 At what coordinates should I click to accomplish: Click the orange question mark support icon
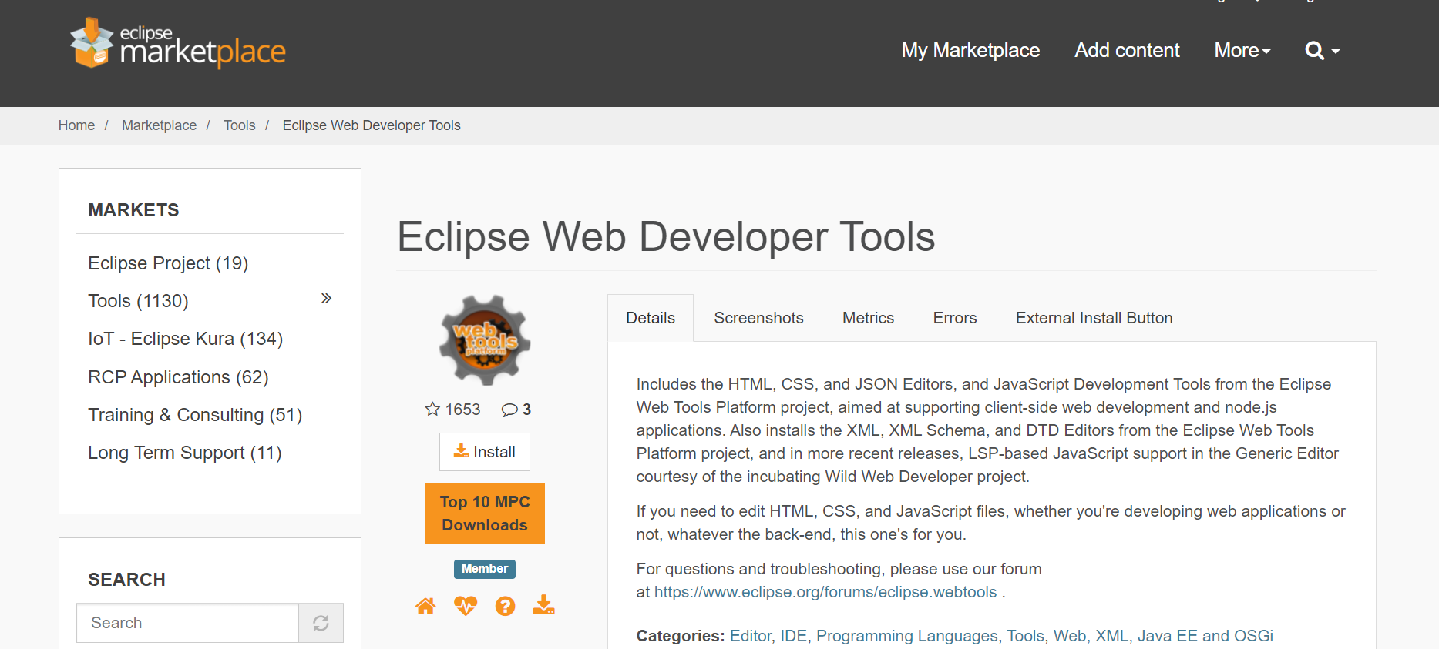(x=505, y=607)
